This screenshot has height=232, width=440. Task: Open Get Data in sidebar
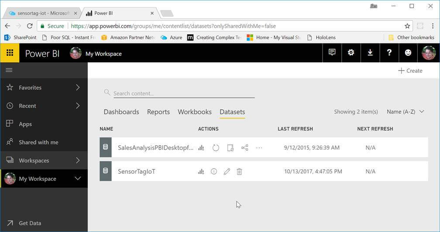[x=44, y=223]
